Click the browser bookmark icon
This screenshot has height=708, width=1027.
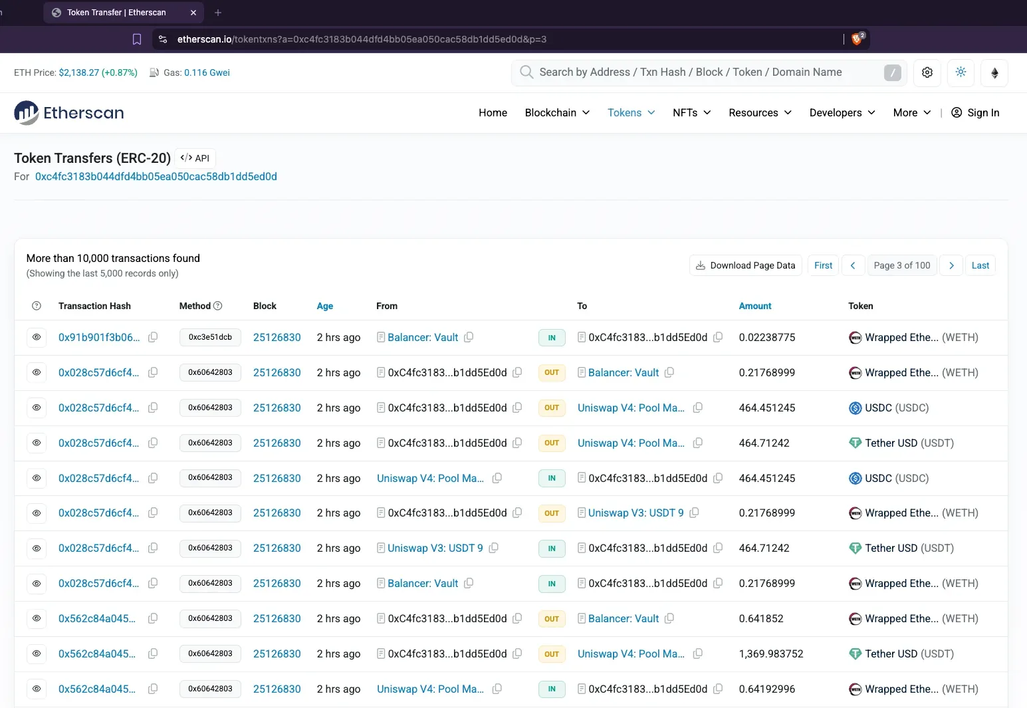[x=137, y=39]
